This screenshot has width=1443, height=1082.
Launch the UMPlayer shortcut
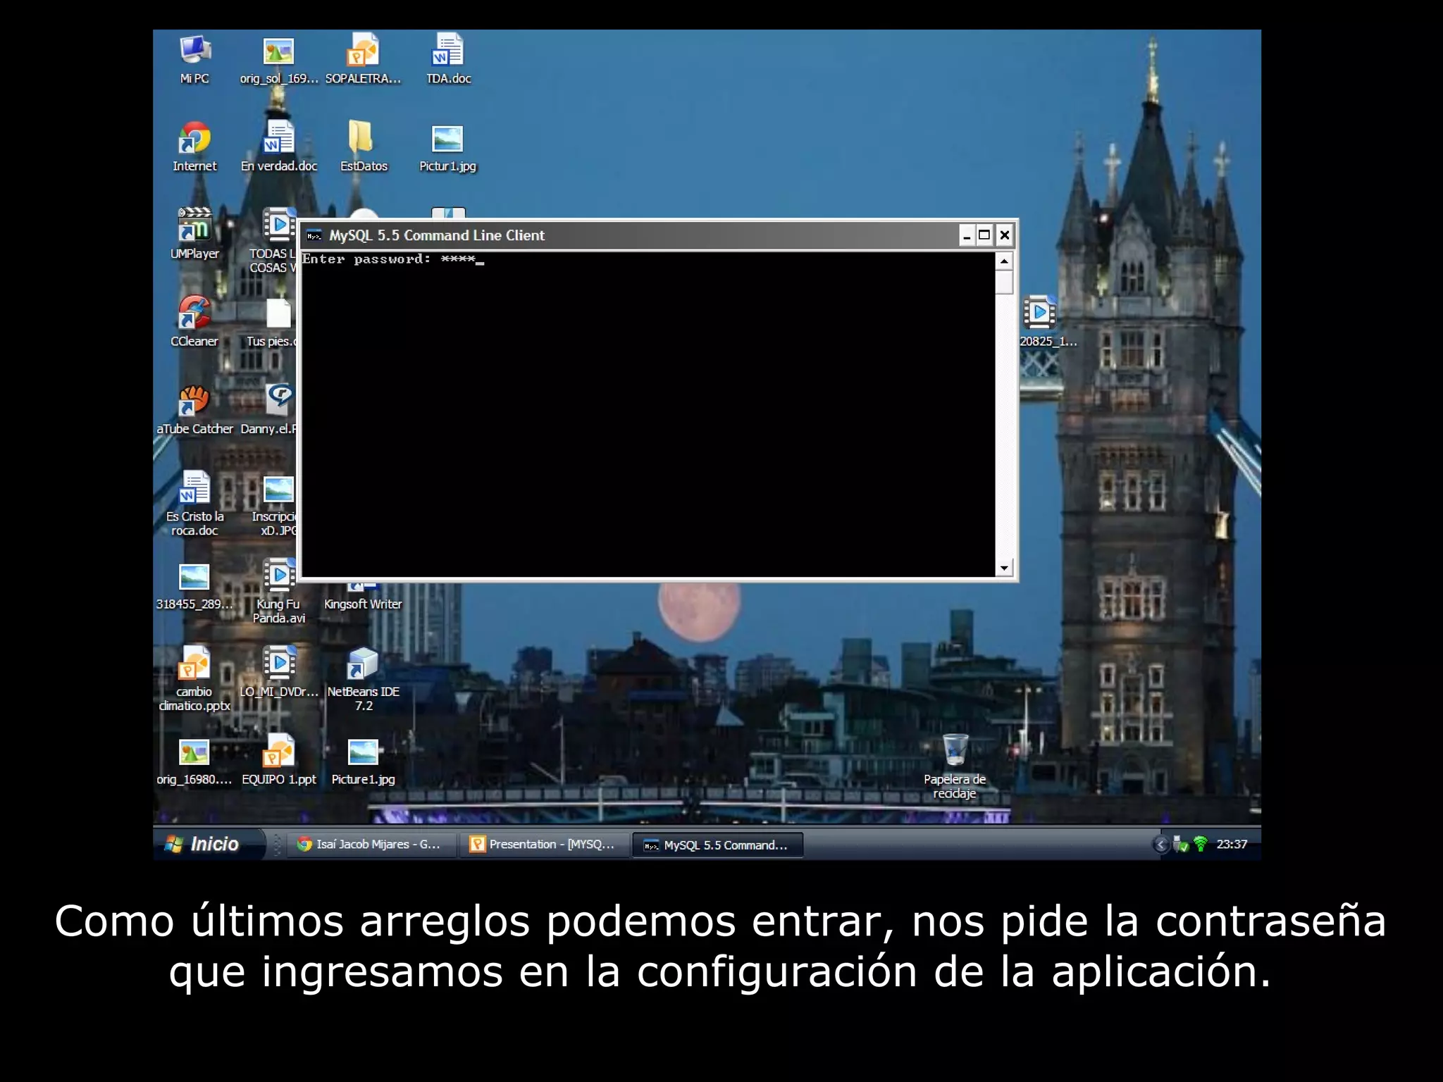point(194,234)
